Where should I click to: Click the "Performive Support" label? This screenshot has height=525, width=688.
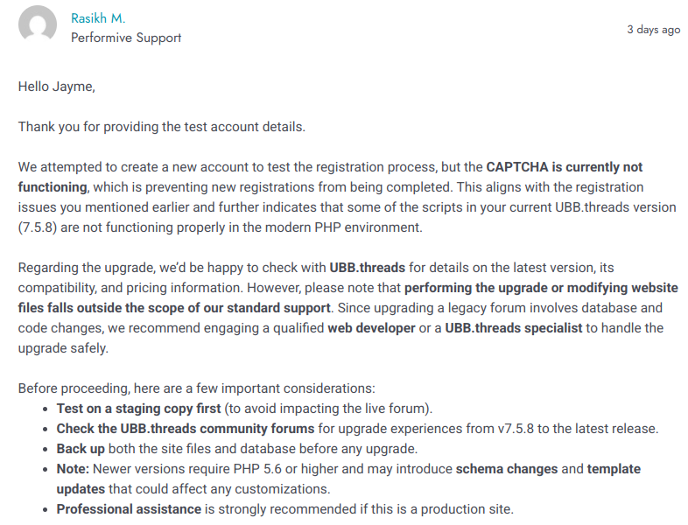click(x=126, y=38)
